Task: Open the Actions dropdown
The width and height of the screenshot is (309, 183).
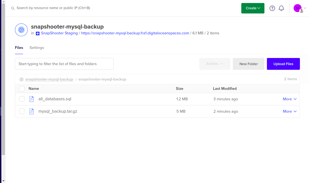Action: [215, 64]
